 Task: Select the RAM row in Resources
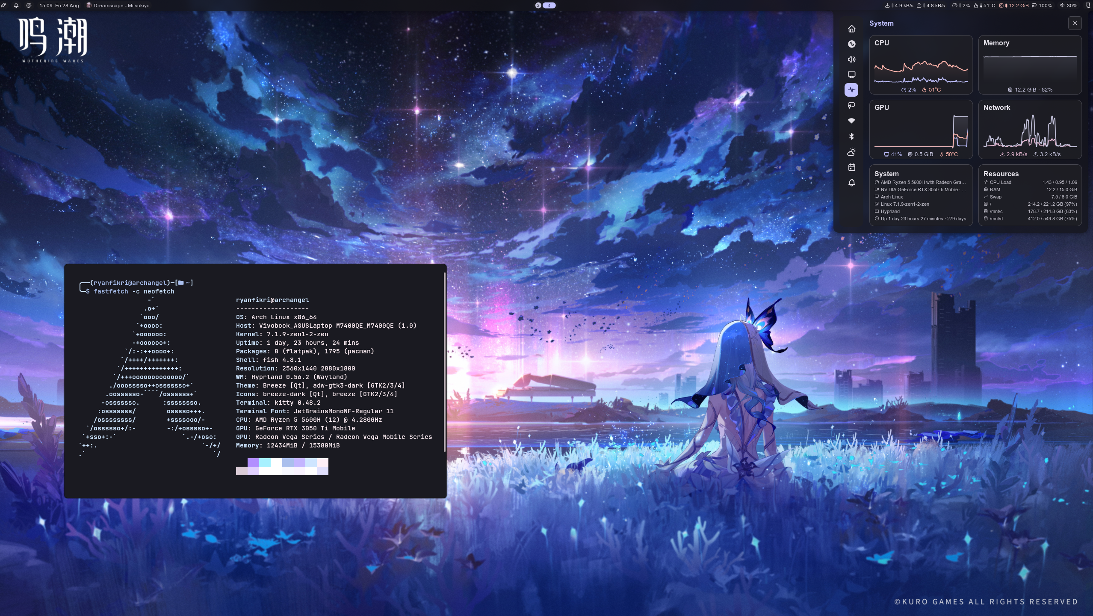pyautogui.click(x=1030, y=190)
